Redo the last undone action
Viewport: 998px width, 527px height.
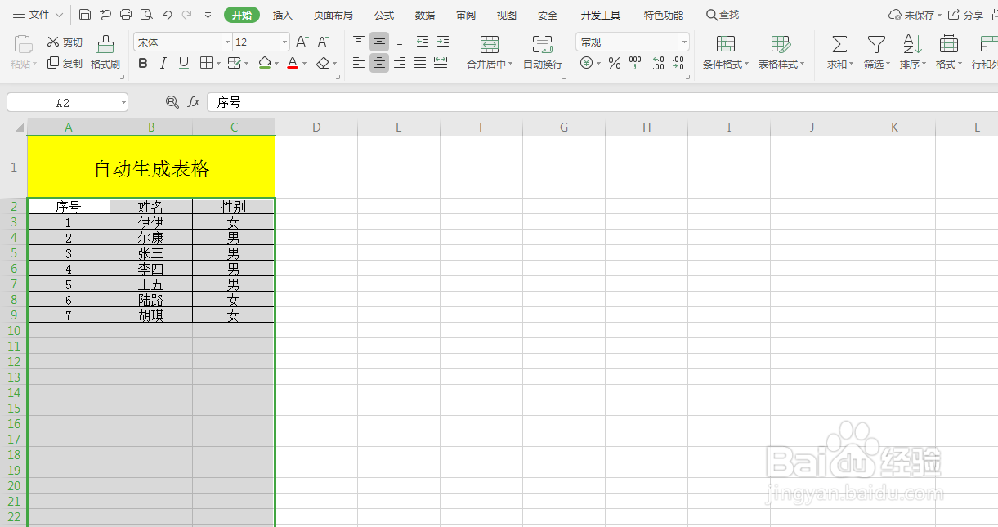[x=187, y=15]
